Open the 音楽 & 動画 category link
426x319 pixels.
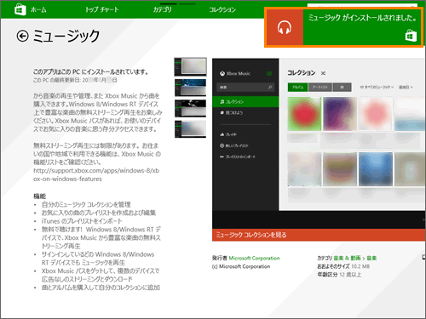tap(347, 258)
